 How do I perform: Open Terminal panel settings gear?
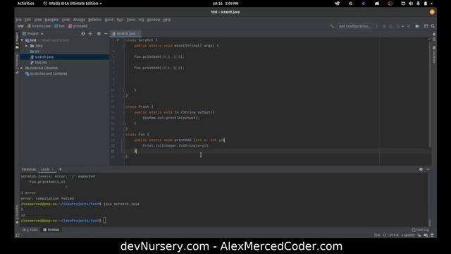(x=421, y=169)
